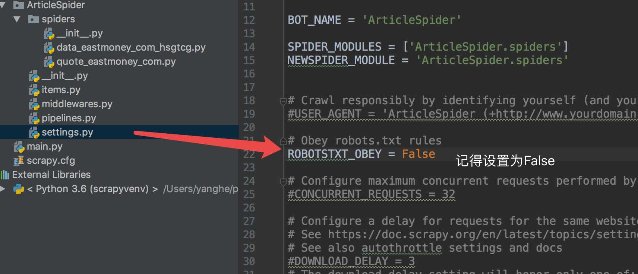Place cursor on 'ArticleSpider' string value
This screenshot has height=274, width=638.
tap(411, 20)
